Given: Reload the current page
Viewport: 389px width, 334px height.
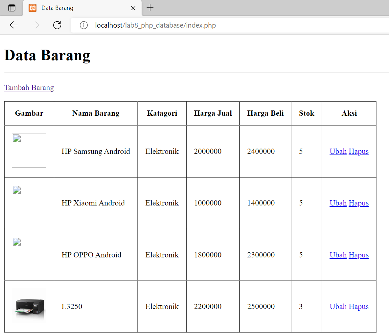Looking at the screenshot, I should tap(57, 25).
